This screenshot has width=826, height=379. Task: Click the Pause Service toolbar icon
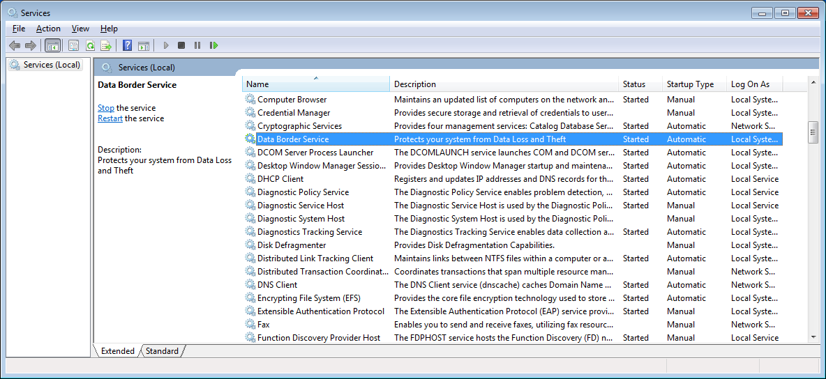tap(197, 45)
